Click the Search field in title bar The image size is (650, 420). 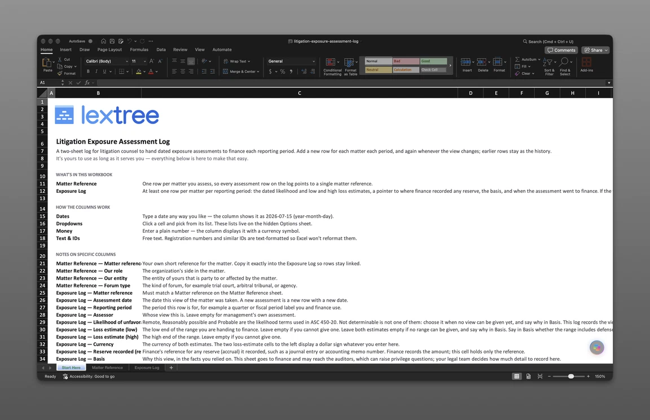click(548, 41)
